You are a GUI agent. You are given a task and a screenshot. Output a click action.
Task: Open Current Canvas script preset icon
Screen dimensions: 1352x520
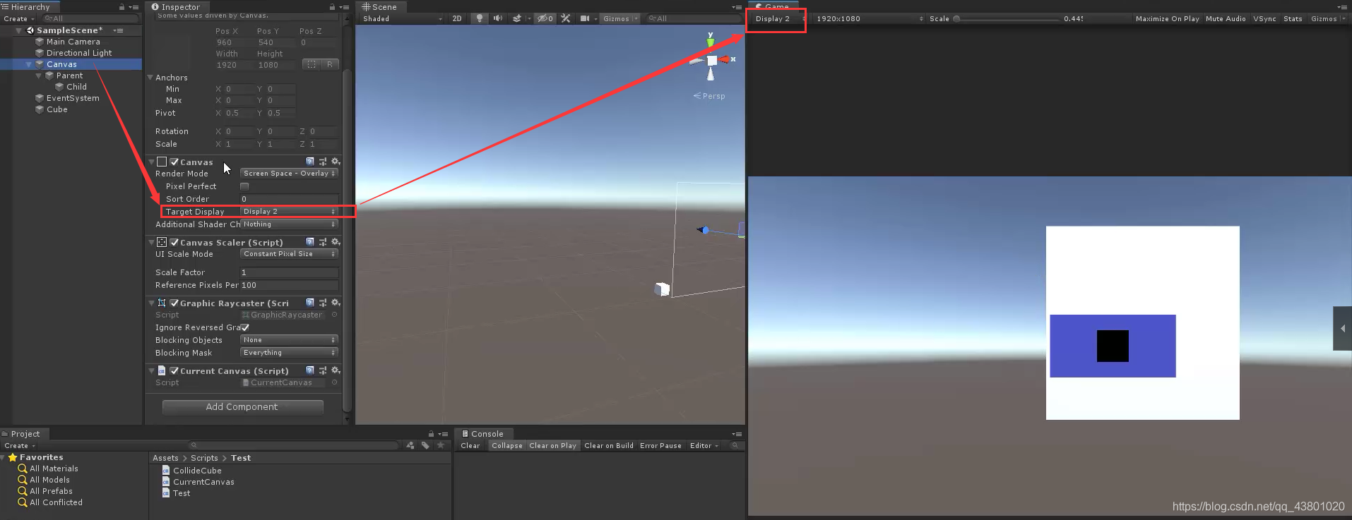tap(323, 370)
